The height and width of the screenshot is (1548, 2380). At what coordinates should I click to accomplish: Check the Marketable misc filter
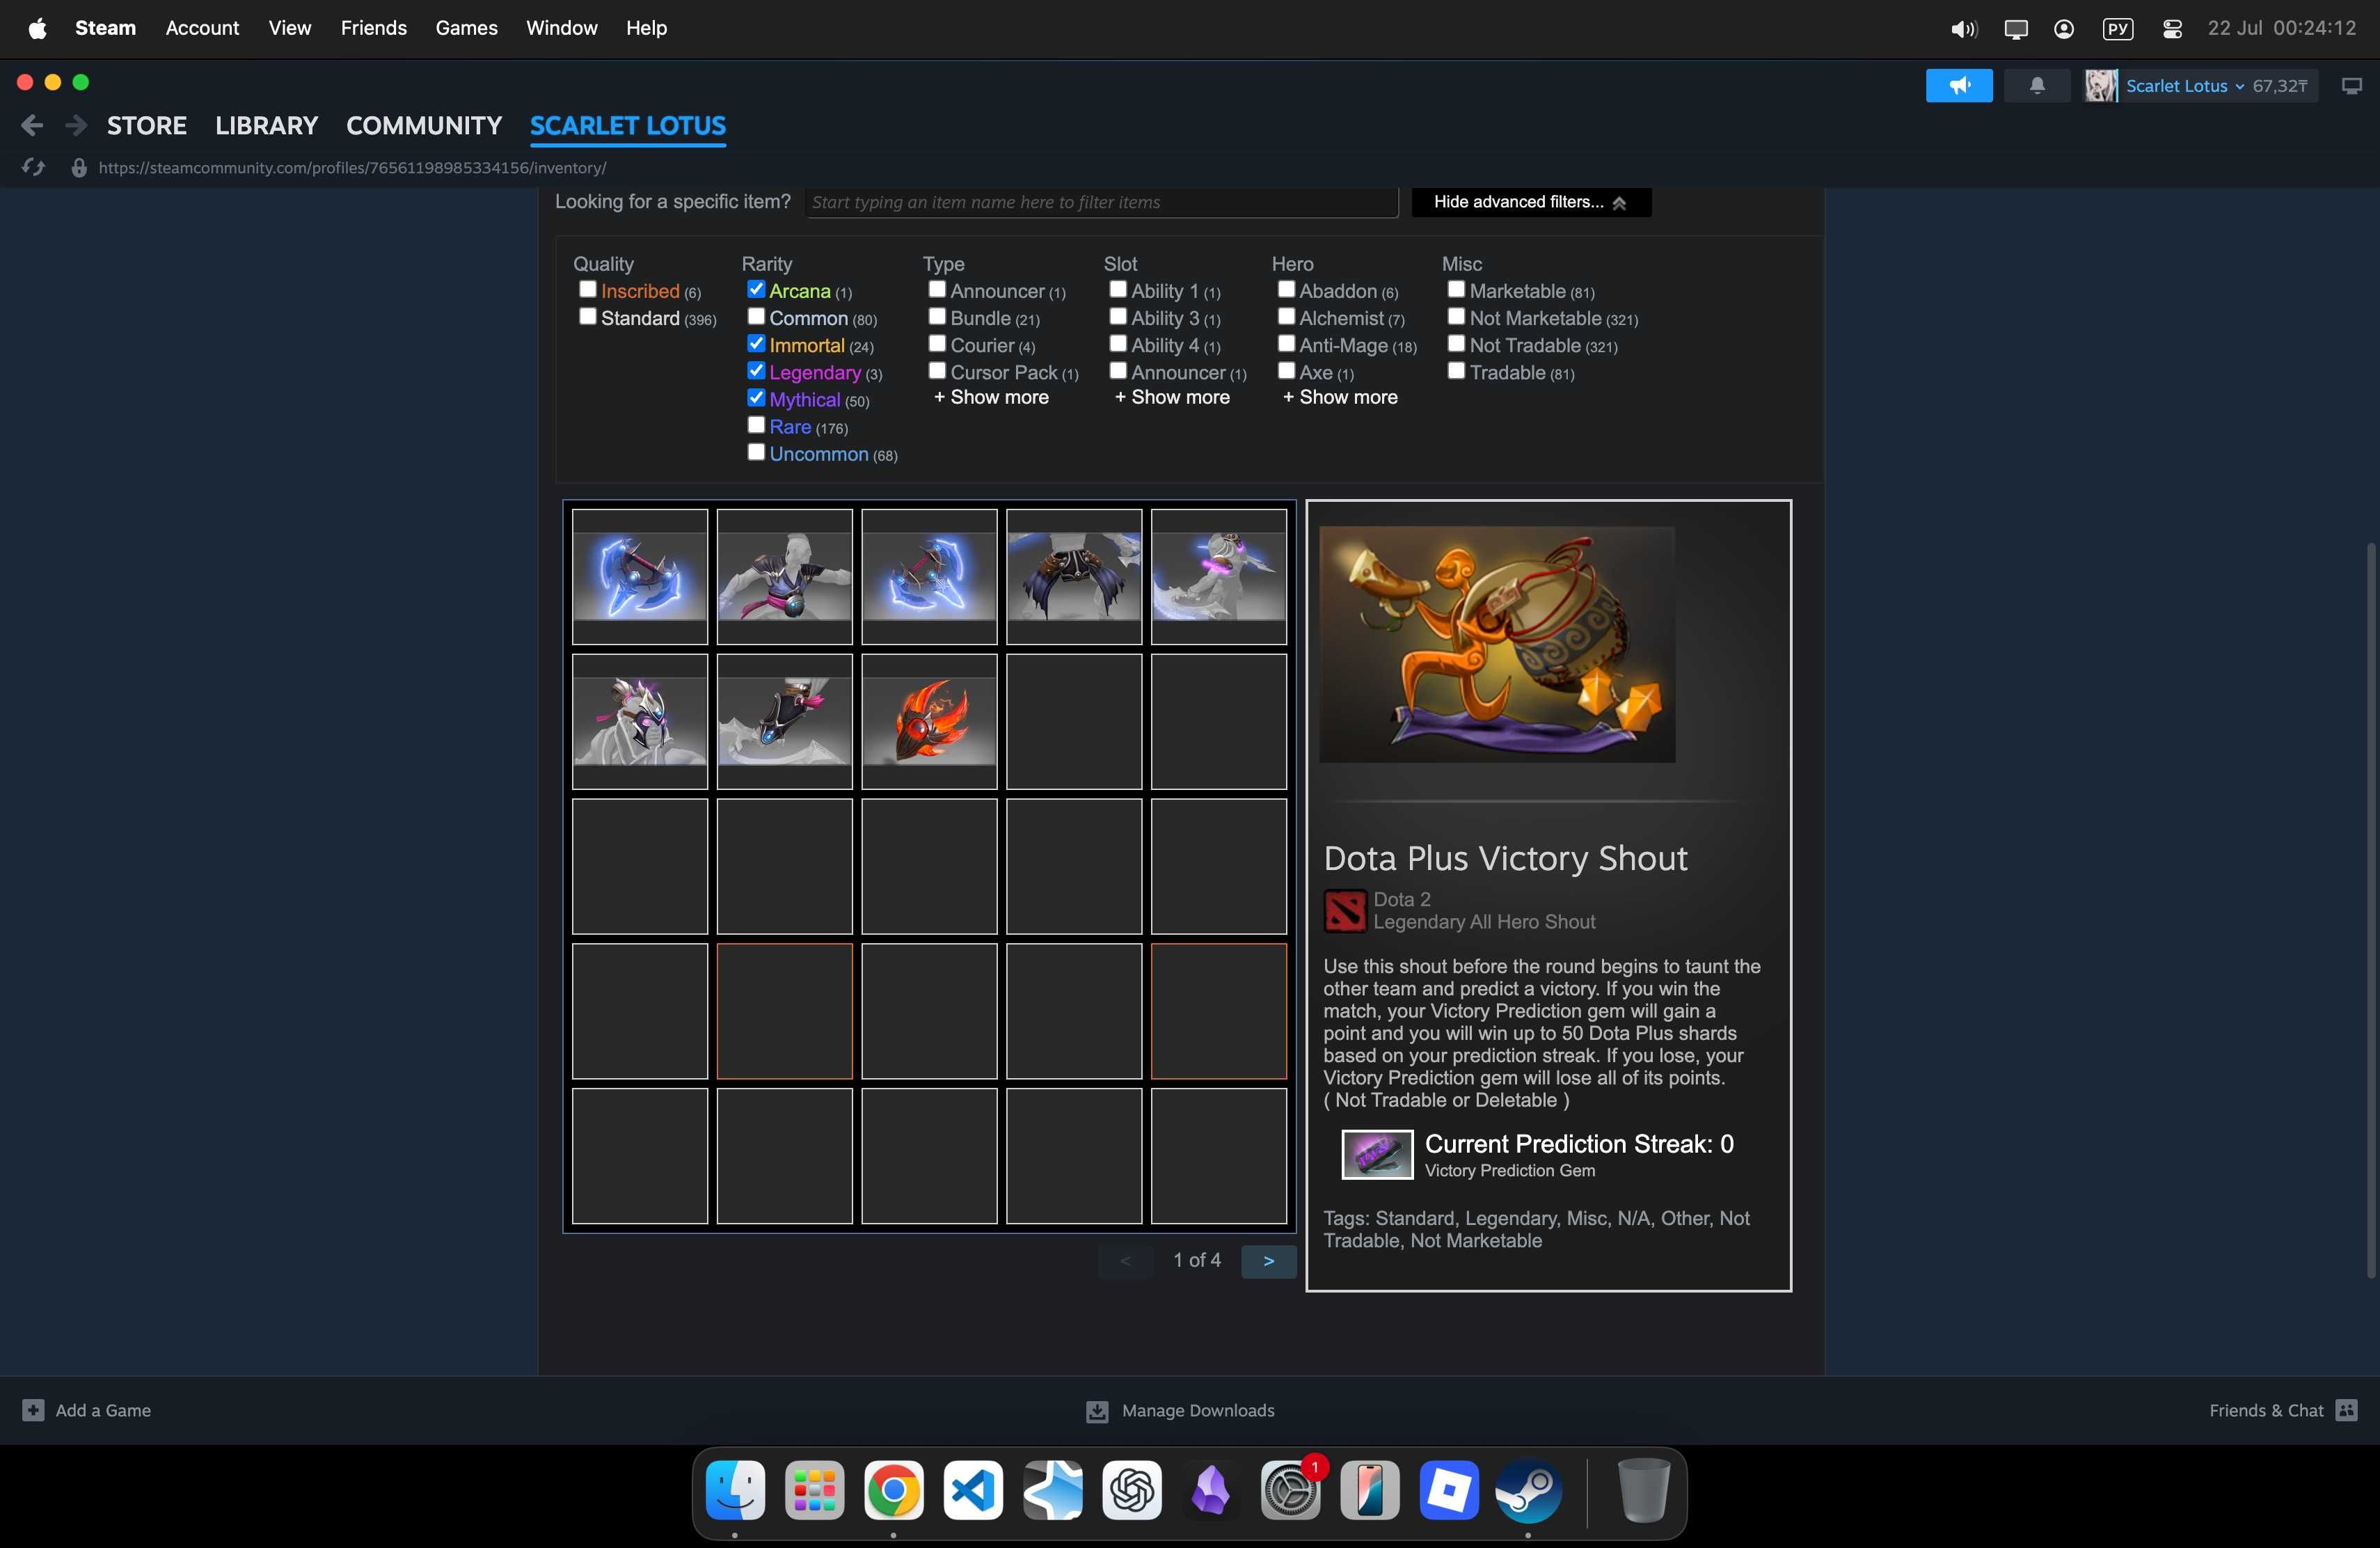1456,289
